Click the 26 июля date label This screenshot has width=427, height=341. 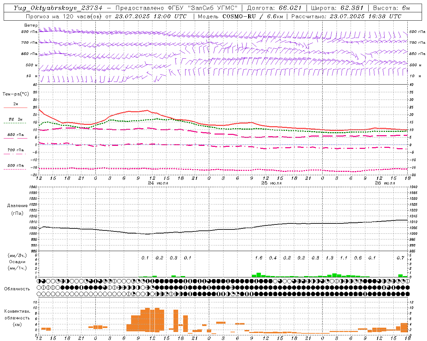tap(385, 183)
